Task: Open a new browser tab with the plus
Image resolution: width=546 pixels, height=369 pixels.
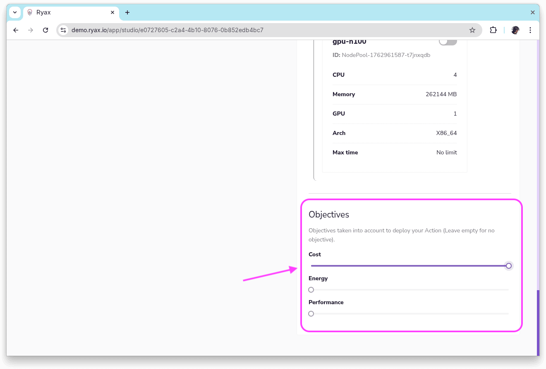Action: click(127, 12)
